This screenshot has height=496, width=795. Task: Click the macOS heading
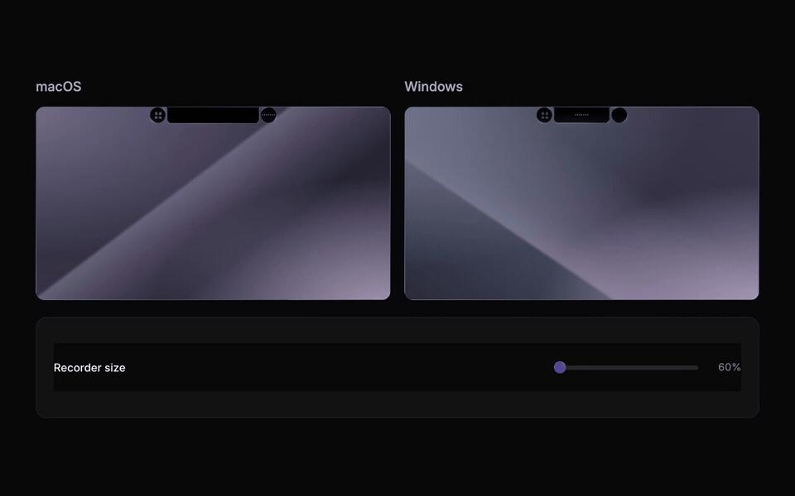pyautogui.click(x=58, y=87)
